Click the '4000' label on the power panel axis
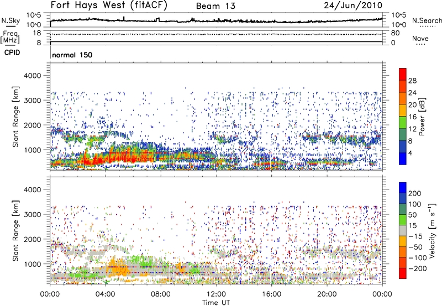 pos(33,76)
